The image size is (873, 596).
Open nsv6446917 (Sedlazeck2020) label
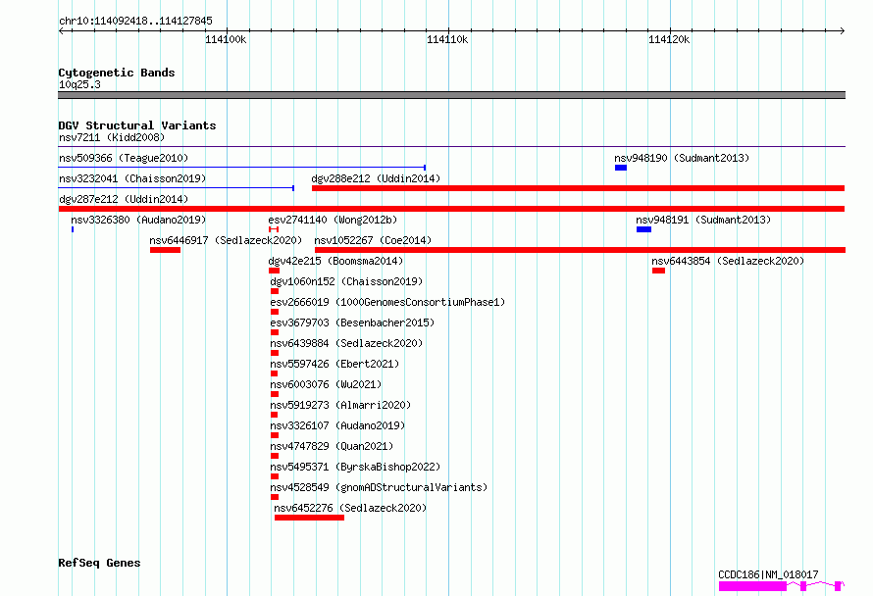(x=226, y=240)
